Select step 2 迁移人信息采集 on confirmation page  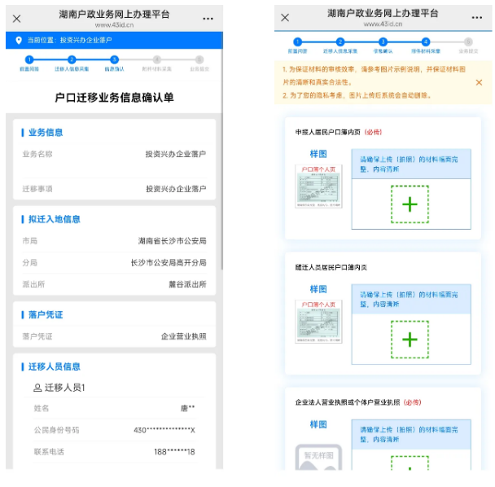[x=72, y=59]
